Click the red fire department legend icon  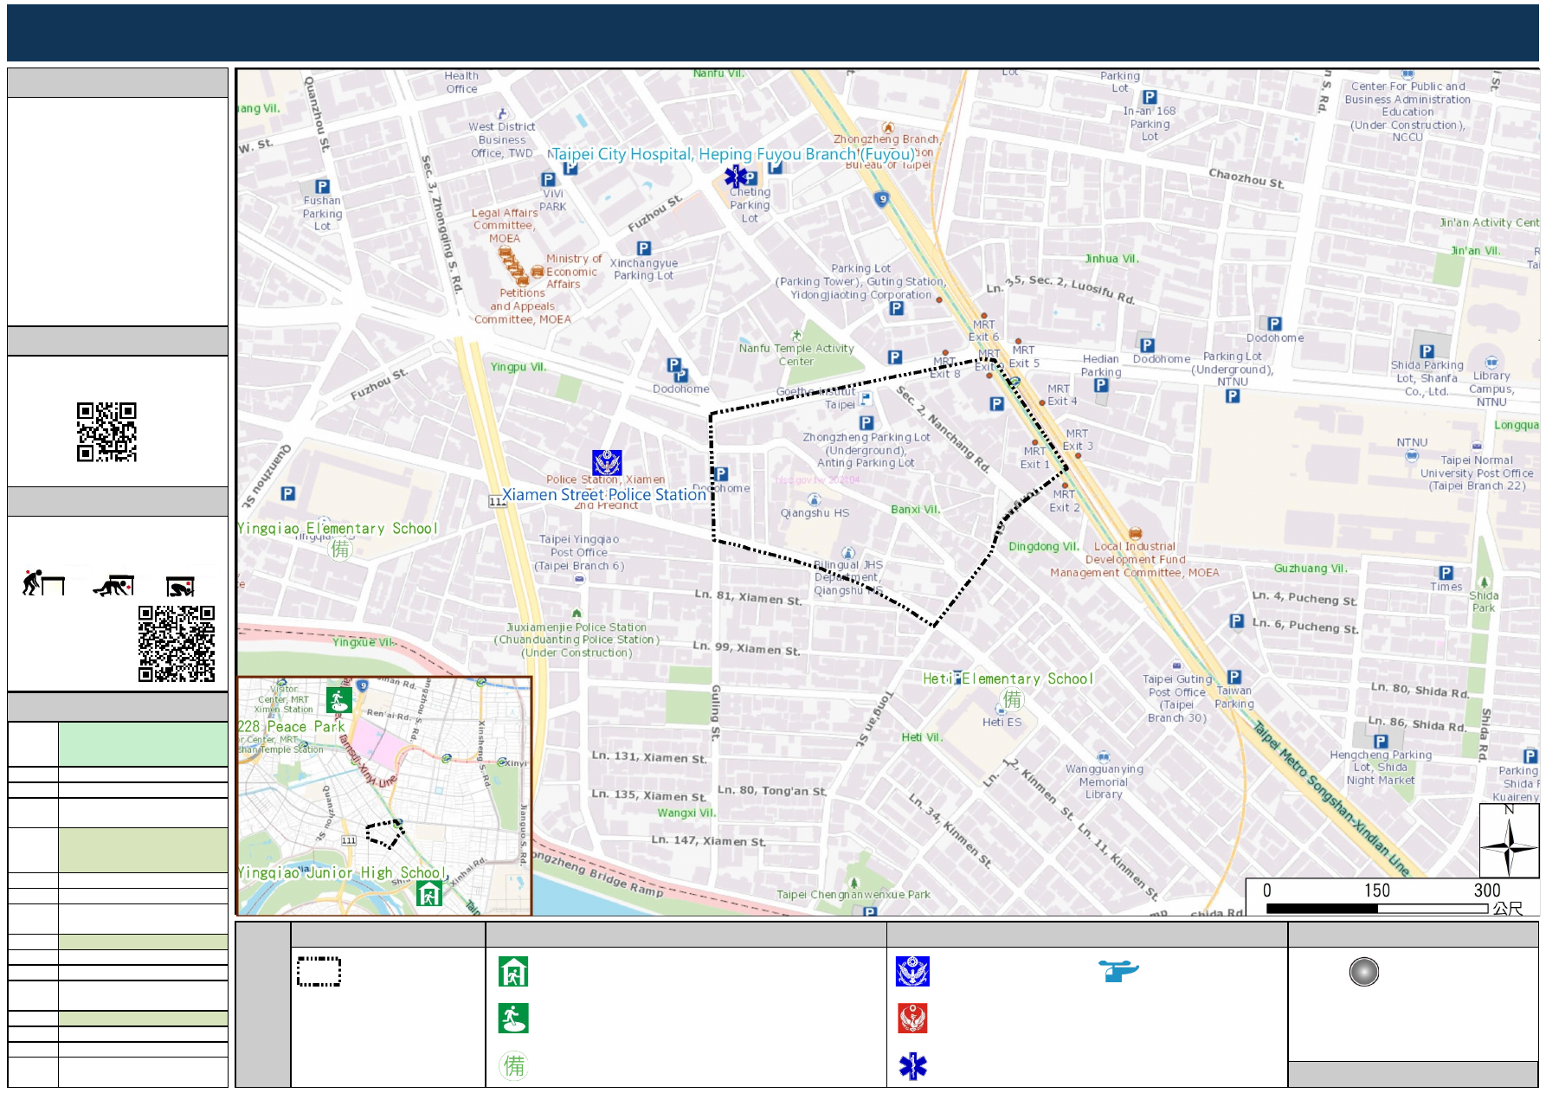pyautogui.click(x=912, y=1019)
